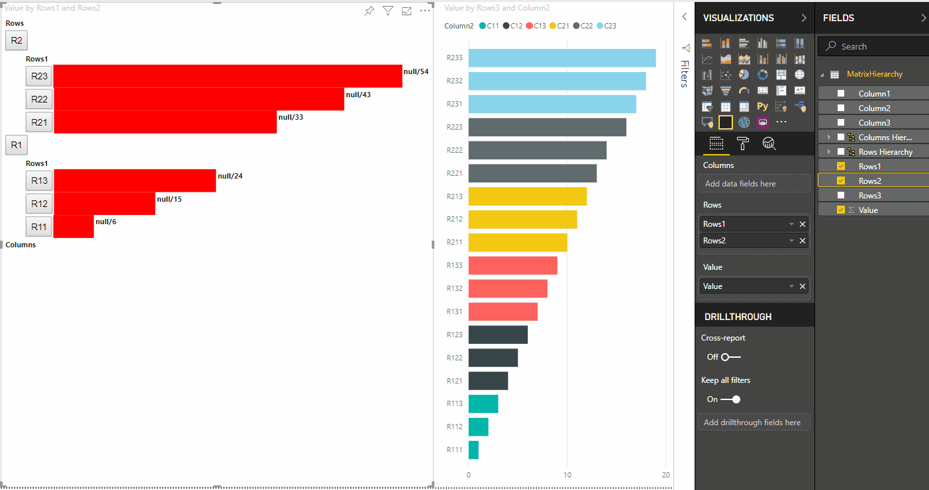Select the donut chart visual icon
Screen dimensions: 929x490
(763, 75)
